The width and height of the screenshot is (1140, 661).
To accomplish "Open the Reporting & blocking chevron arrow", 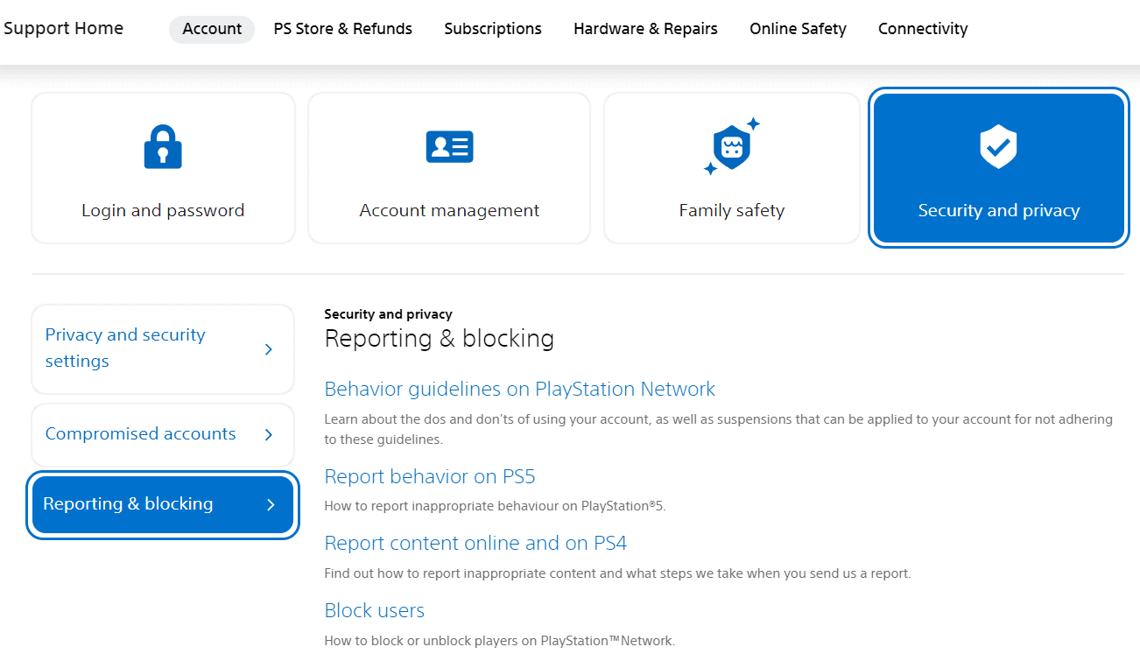I will click(269, 503).
